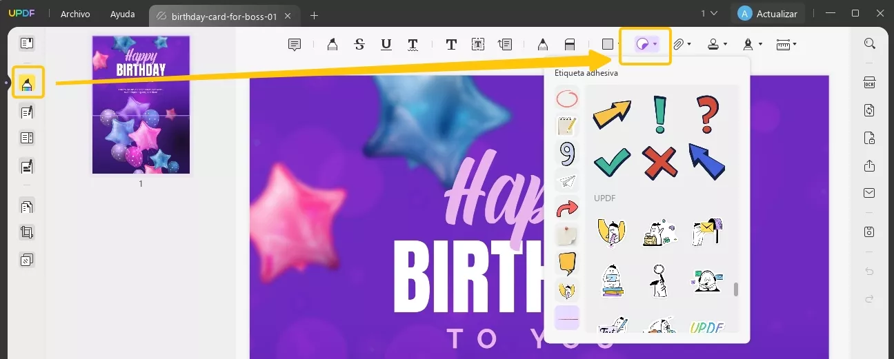
Task: Choose the notepad sticker category
Action: [566, 126]
